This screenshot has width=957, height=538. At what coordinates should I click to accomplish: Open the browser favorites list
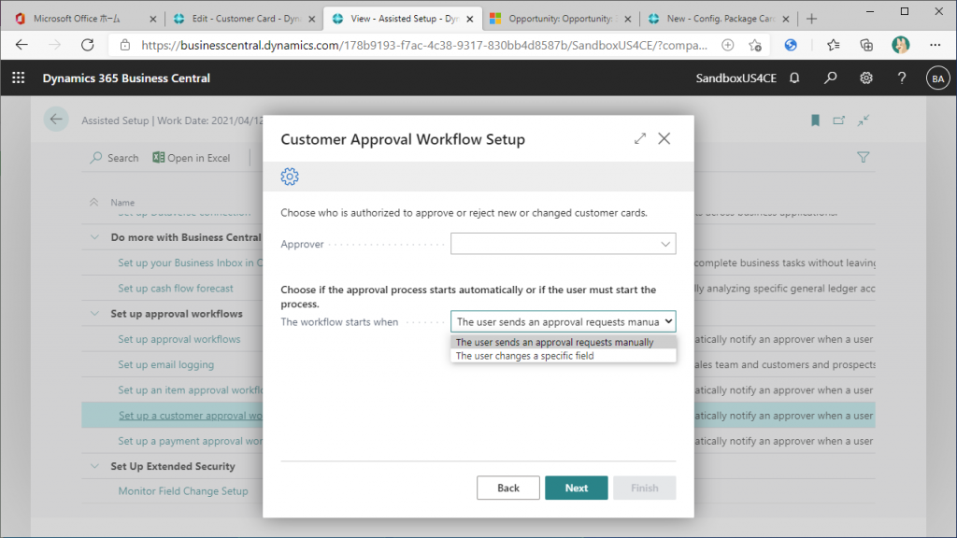tap(833, 45)
